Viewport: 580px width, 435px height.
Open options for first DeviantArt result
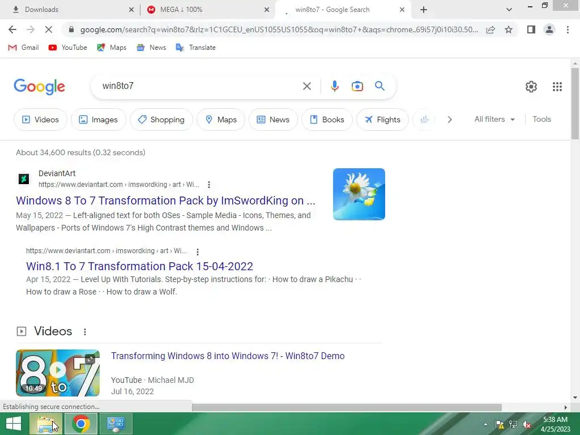click(x=209, y=185)
